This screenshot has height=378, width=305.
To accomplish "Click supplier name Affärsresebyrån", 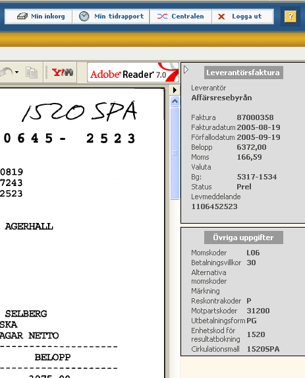I will coord(221,98).
